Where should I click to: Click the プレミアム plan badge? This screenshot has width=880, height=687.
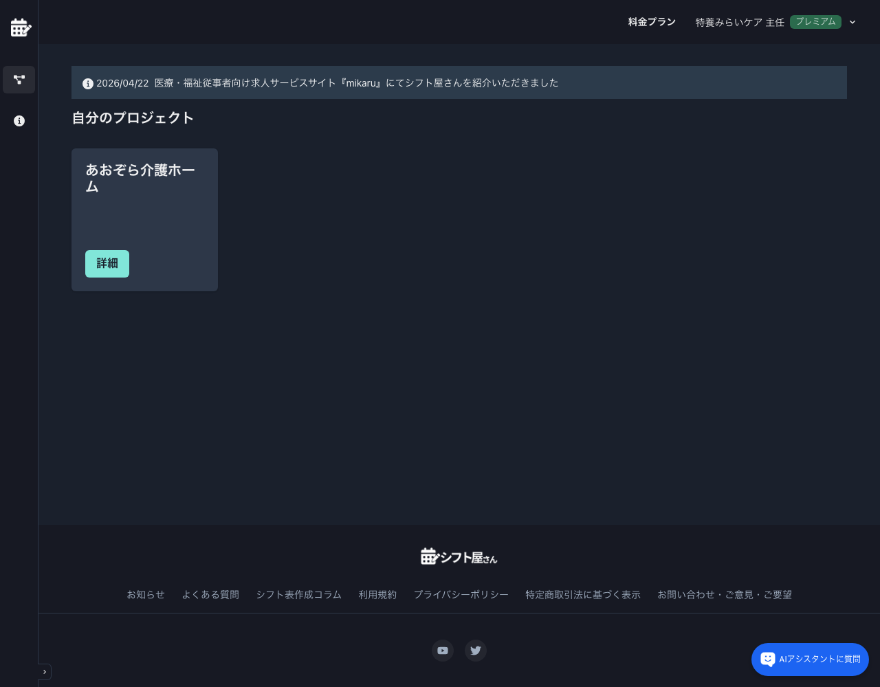[x=815, y=22]
